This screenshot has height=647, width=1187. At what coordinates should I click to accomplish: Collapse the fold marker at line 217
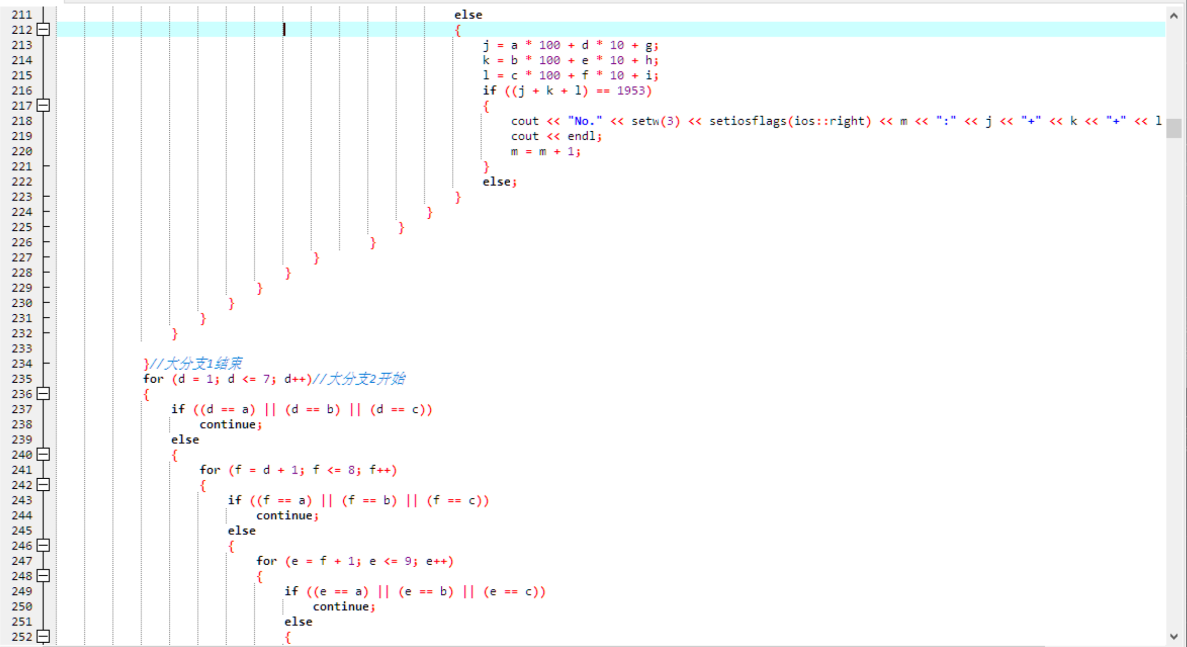[43, 105]
